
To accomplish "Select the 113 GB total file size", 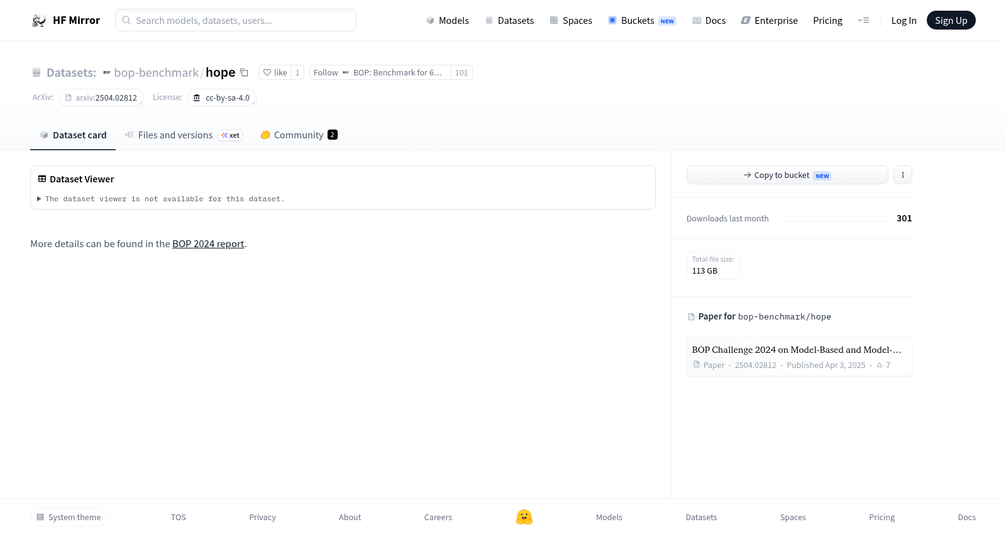I will tap(705, 271).
